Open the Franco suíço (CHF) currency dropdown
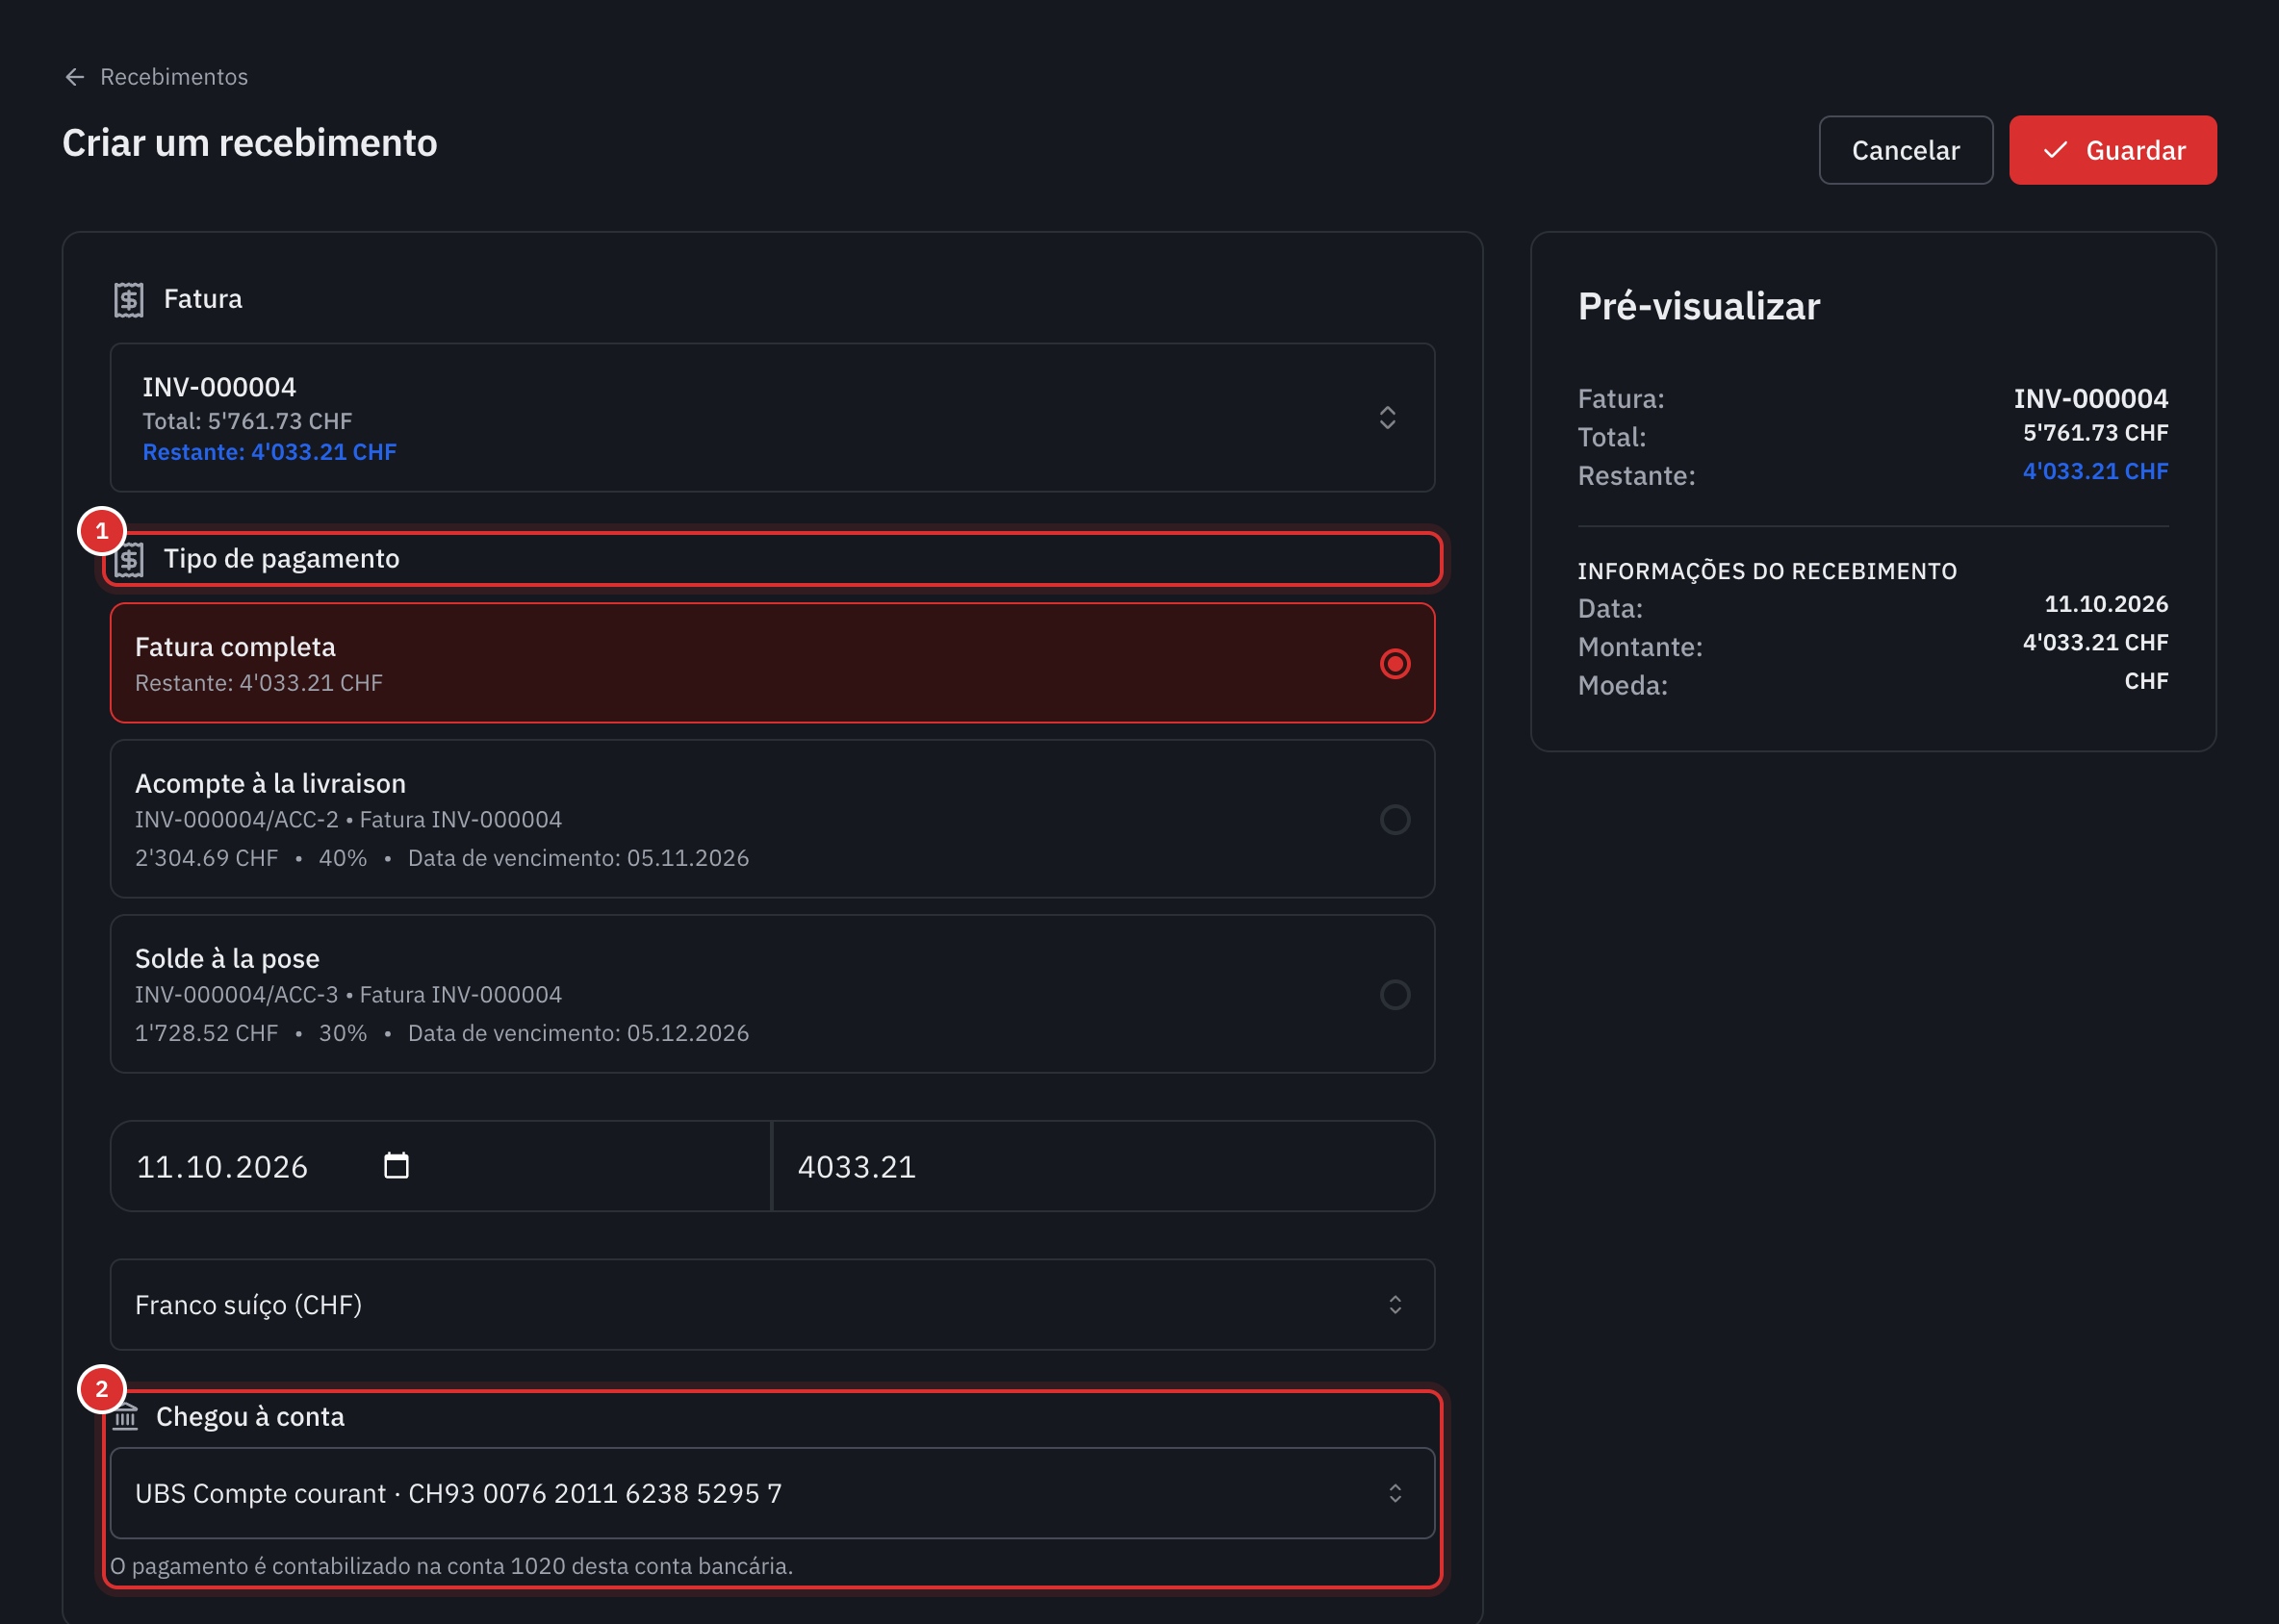The width and height of the screenshot is (2279, 1624). 771,1304
